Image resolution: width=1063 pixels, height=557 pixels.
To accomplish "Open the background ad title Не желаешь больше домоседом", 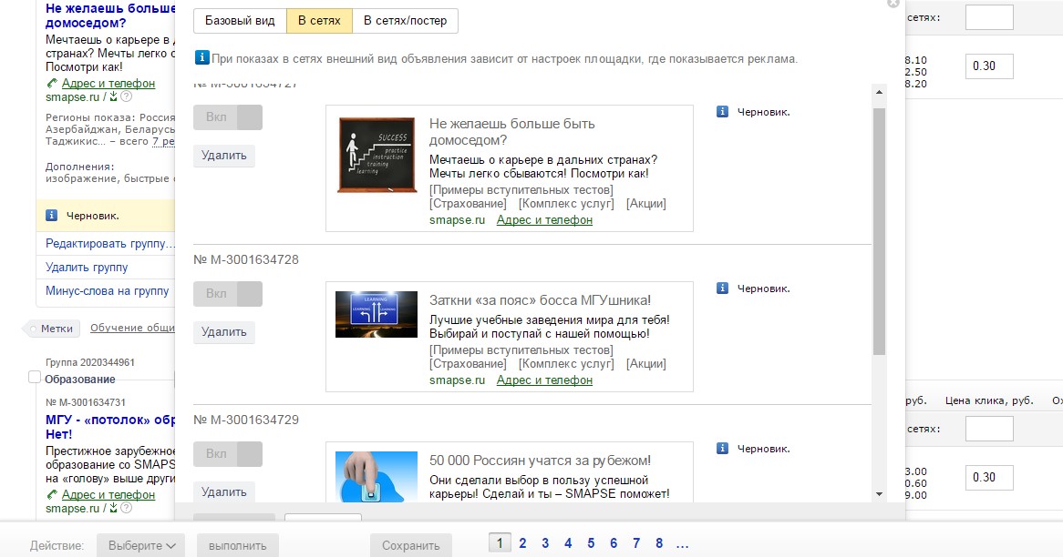I will click(x=110, y=15).
